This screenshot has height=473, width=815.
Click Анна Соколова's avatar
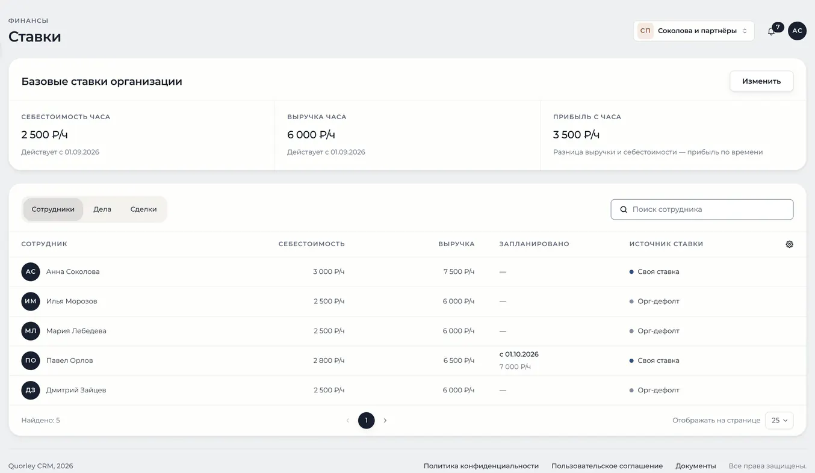(x=31, y=272)
